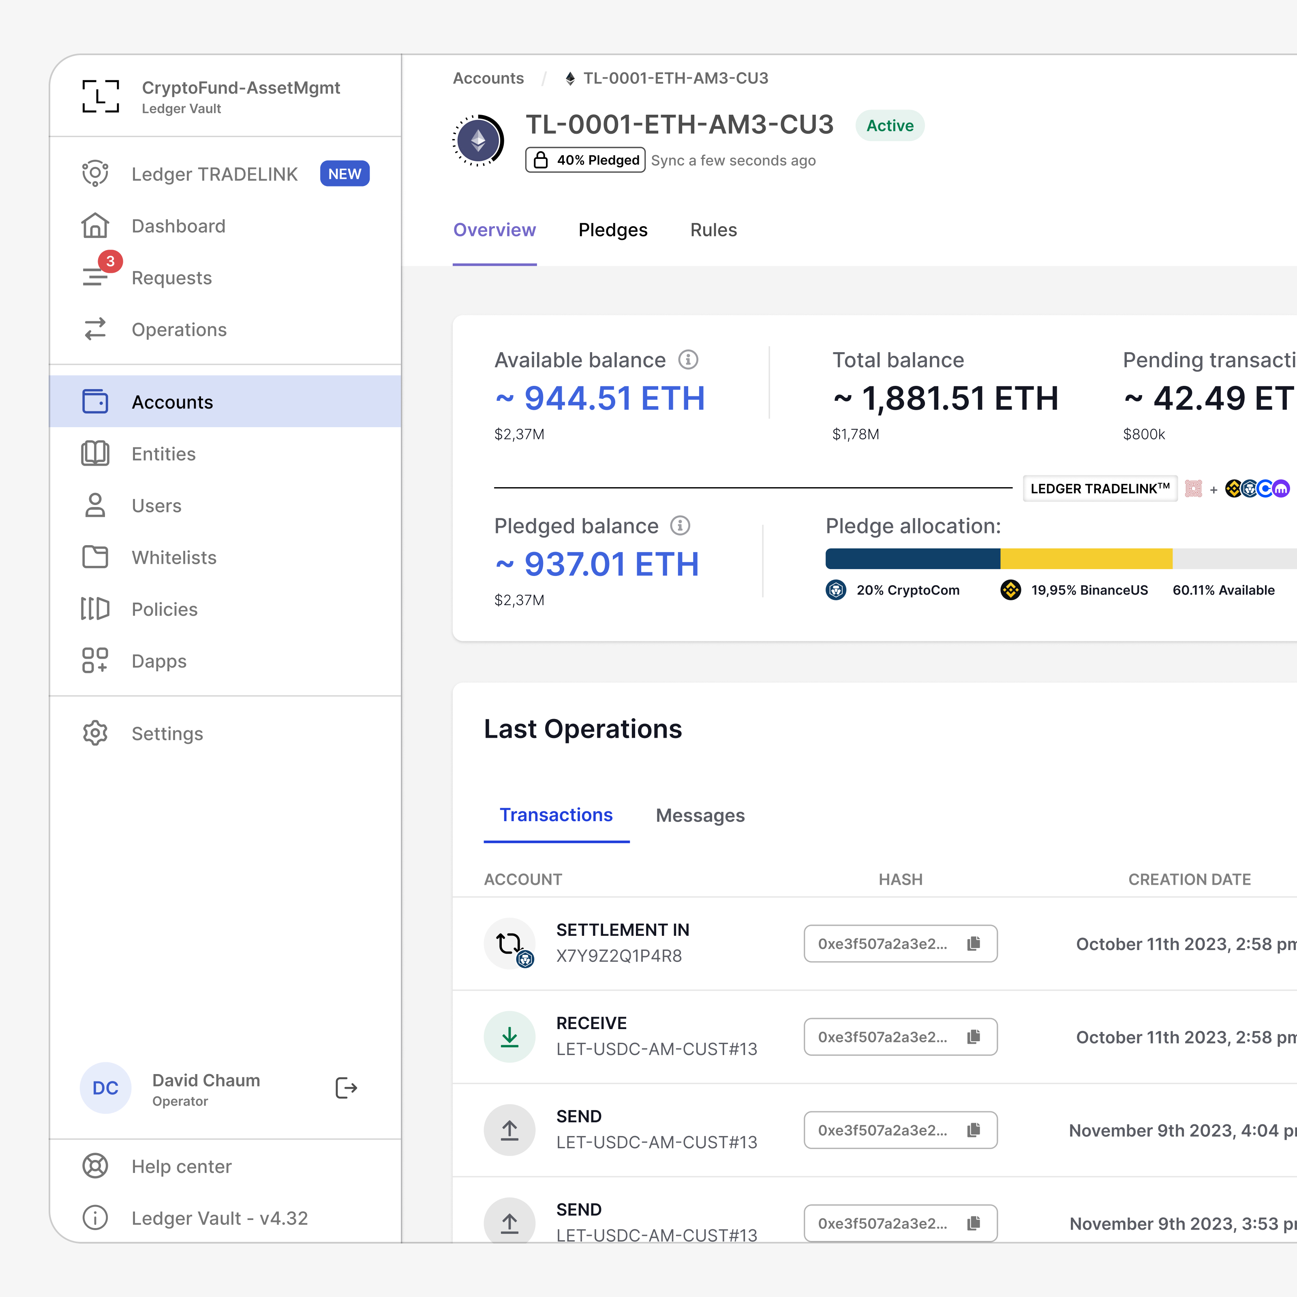Click the SETTLEMENT IN hash field
1297x1297 pixels.
[900, 943]
